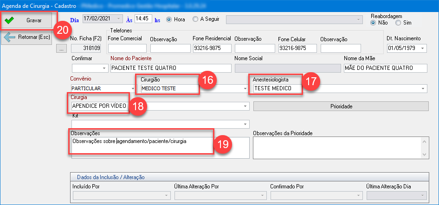
Task: Click the Observações text area
Action: click(x=160, y=148)
